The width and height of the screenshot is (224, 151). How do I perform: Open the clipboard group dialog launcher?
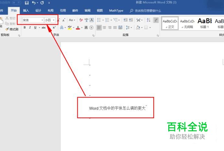[19, 36]
